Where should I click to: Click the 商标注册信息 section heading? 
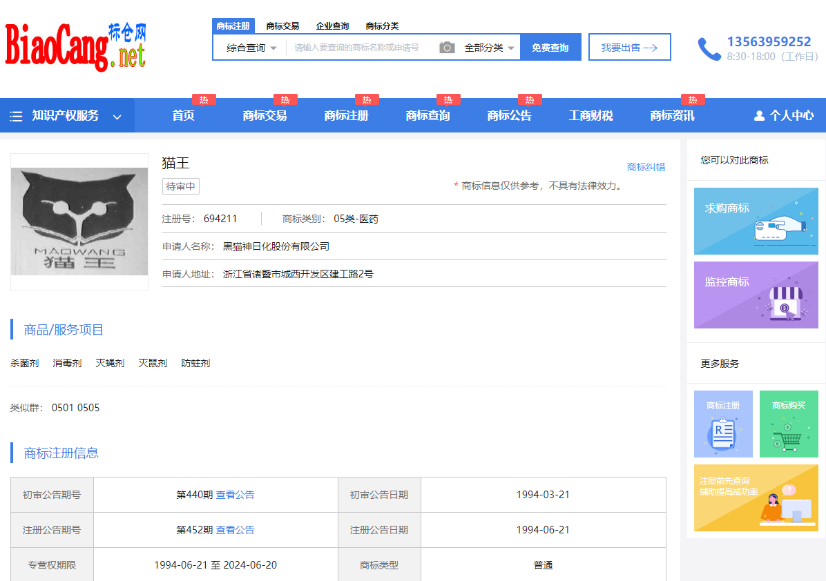61,453
